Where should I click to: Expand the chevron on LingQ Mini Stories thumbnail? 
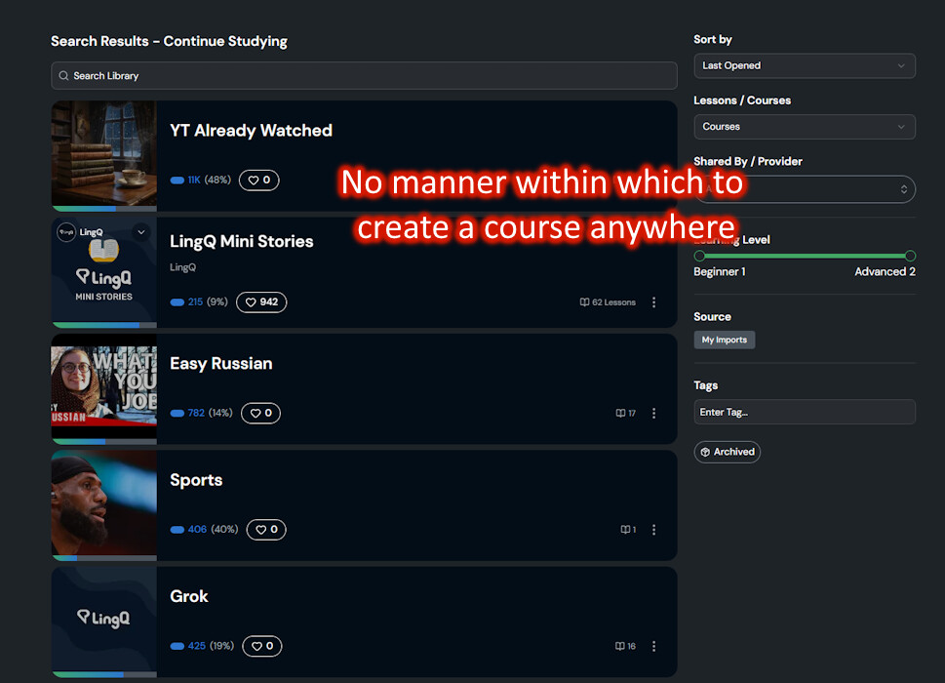[x=141, y=232]
